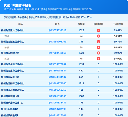Click the 小队 column header
The height and width of the screenshot is (117, 128).
click(20, 24)
